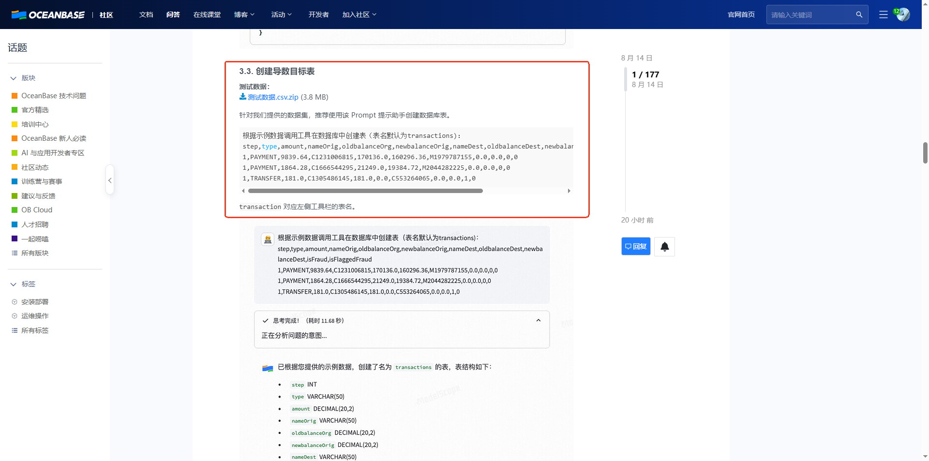Screen dimensions: 929x461
Task: Open the 问答 menu item
Action: (173, 15)
